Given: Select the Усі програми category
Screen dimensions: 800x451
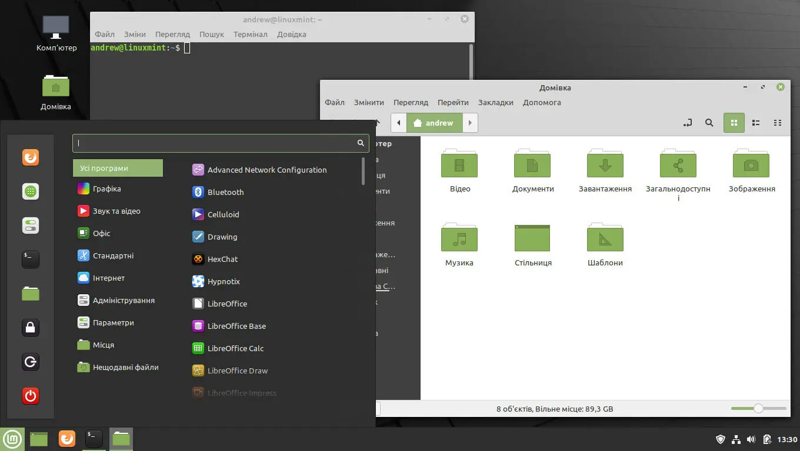Looking at the screenshot, I should (x=118, y=168).
